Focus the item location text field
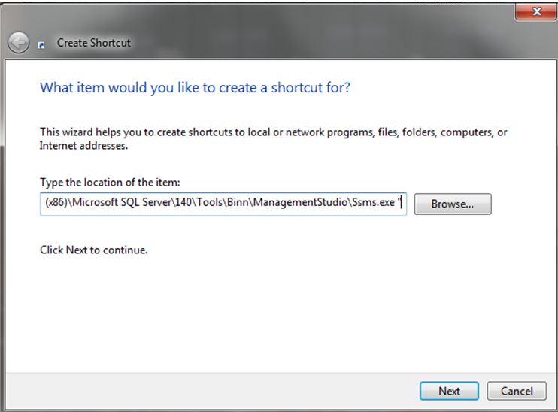This screenshot has height=412, width=558. pyautogui.click(x=223, y=204)
